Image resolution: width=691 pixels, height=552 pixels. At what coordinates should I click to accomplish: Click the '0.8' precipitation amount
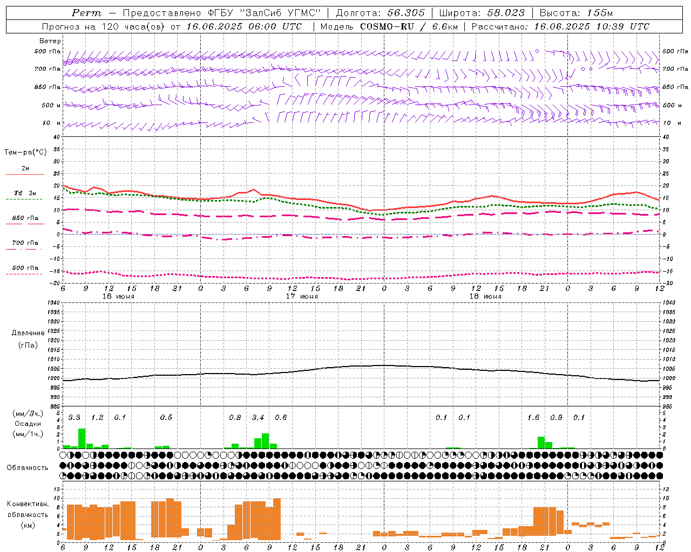(x=235, y=418)
